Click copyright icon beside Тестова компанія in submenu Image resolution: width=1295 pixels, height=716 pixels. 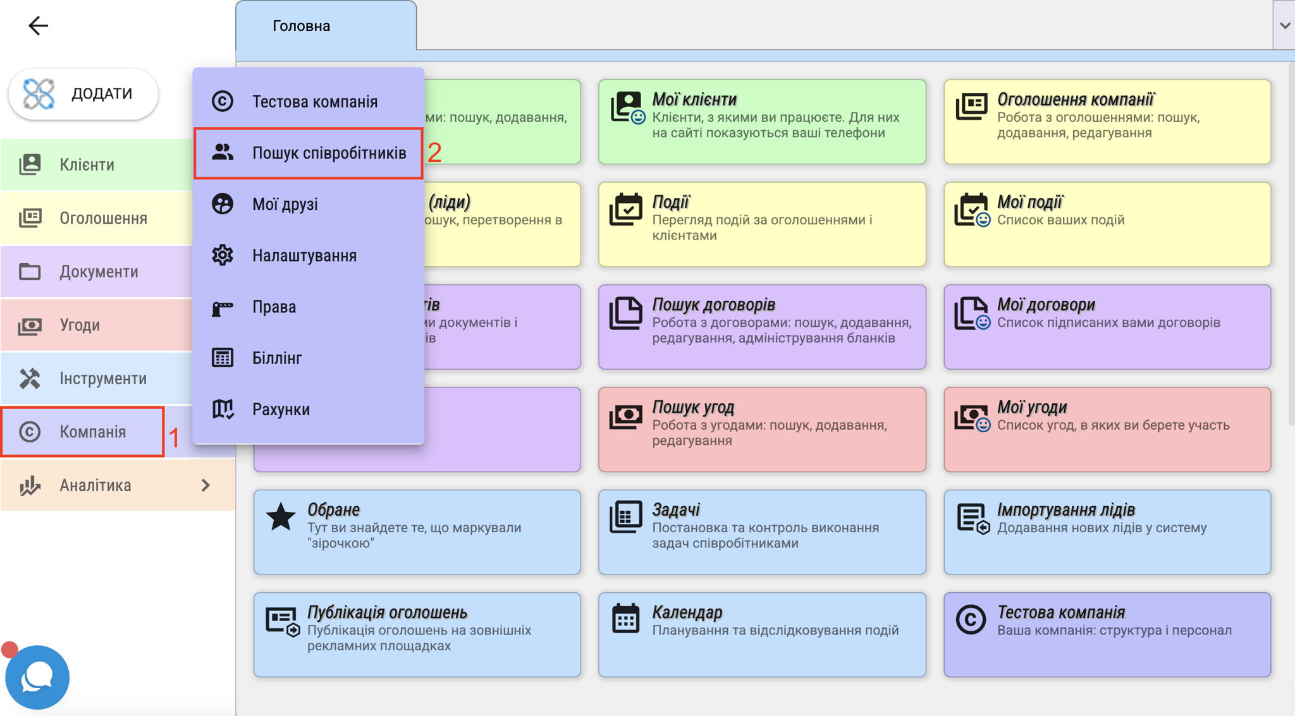(223, 101)
